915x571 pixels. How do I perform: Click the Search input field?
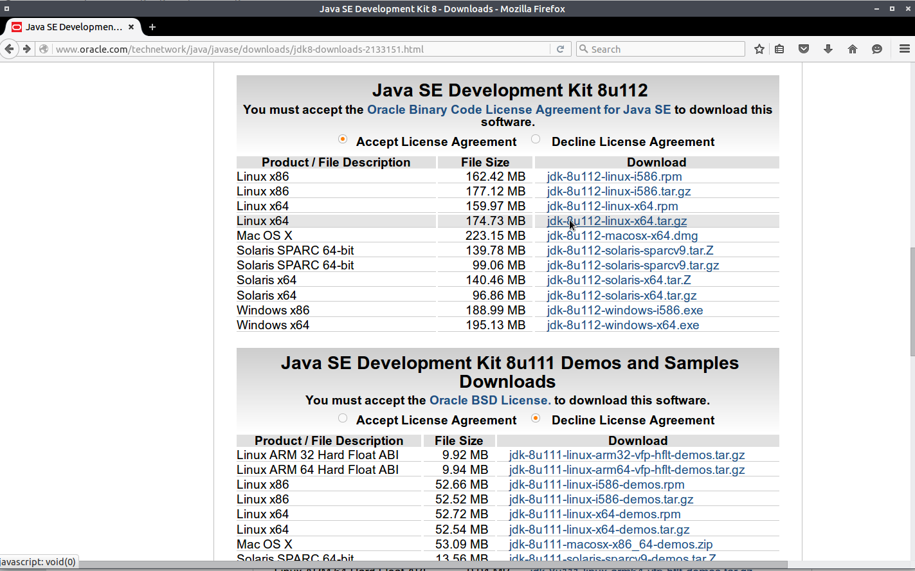tap(660, 49)
